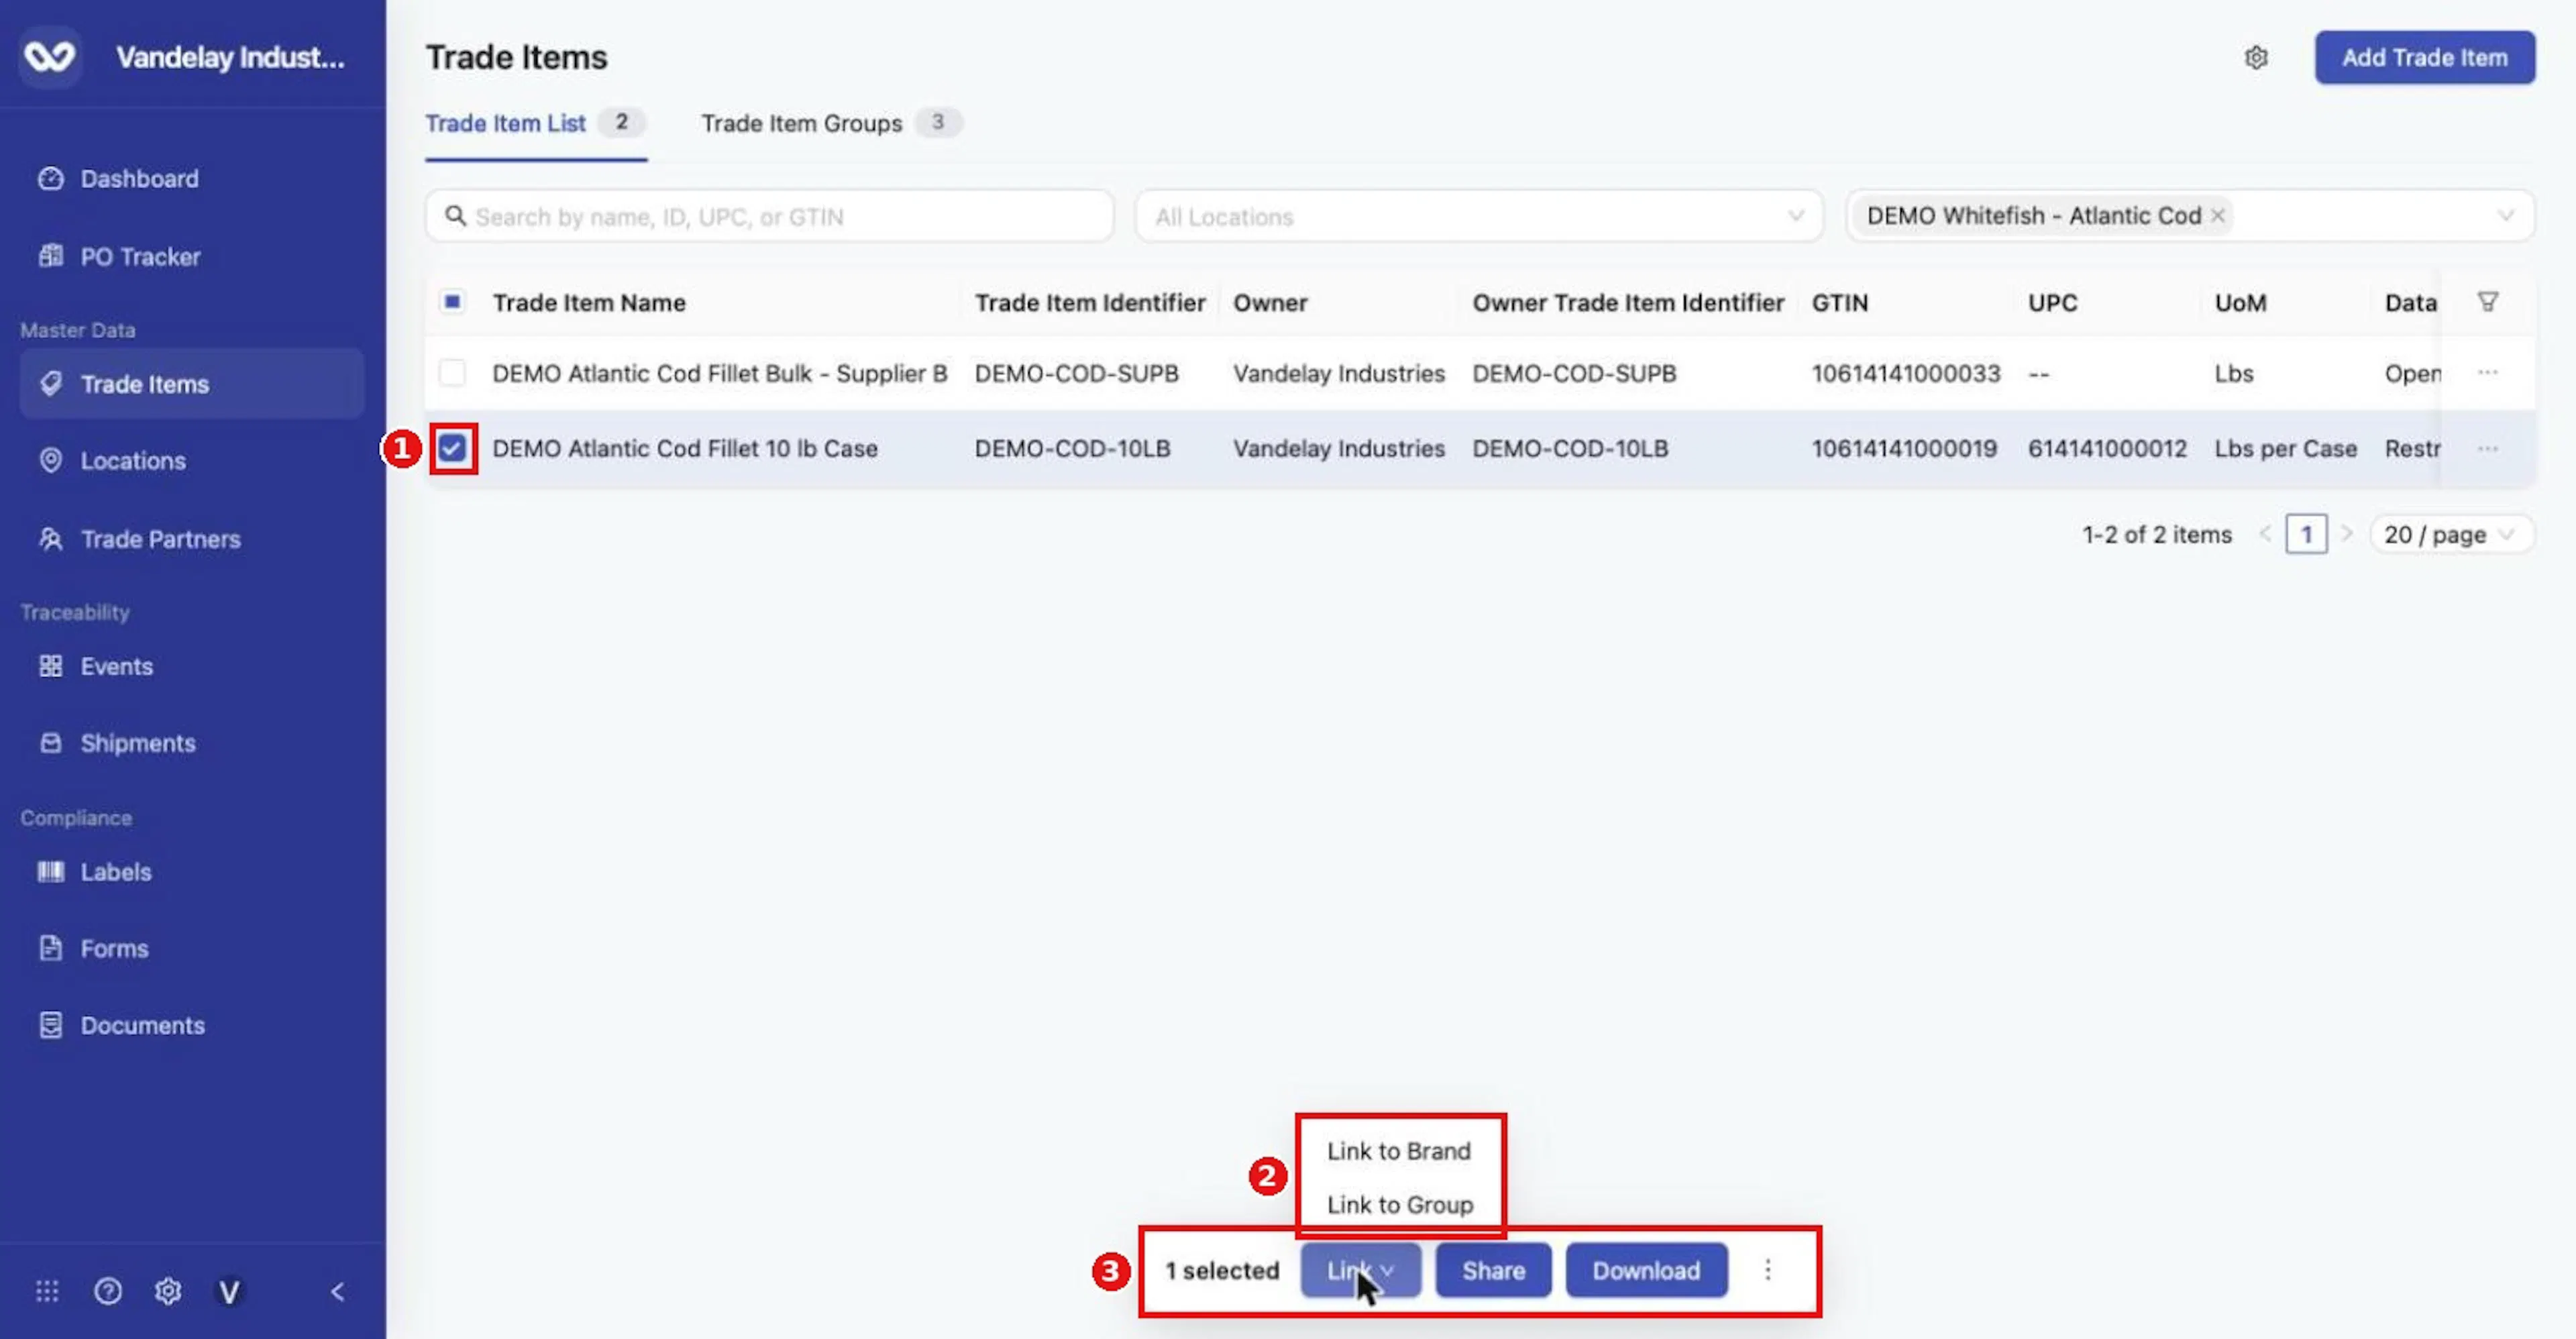Toggle the Link dropdown button
This screenshot has height=1339, width=2576.
pyautogui.click(x=1360, y=1270)
